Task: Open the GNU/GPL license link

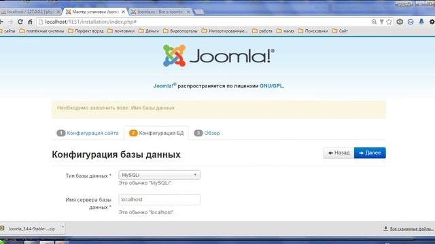Action: point(271,86)
